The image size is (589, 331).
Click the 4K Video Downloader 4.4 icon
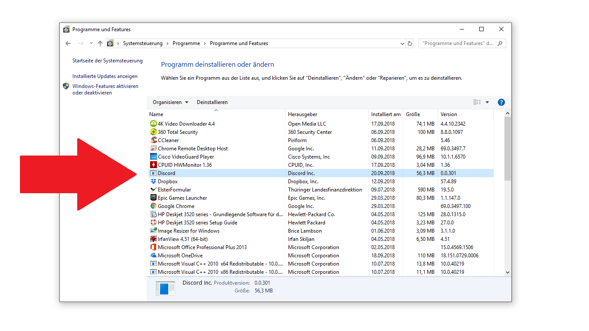(x=153, y=124)
